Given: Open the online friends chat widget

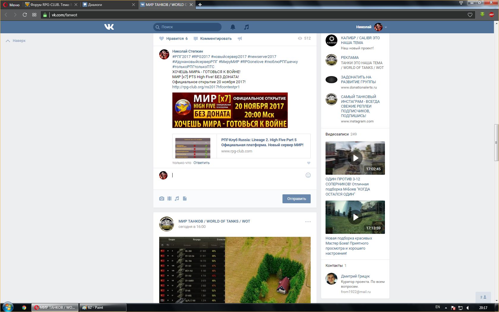Looking at the screenshot, I should [x=483, y=297].
